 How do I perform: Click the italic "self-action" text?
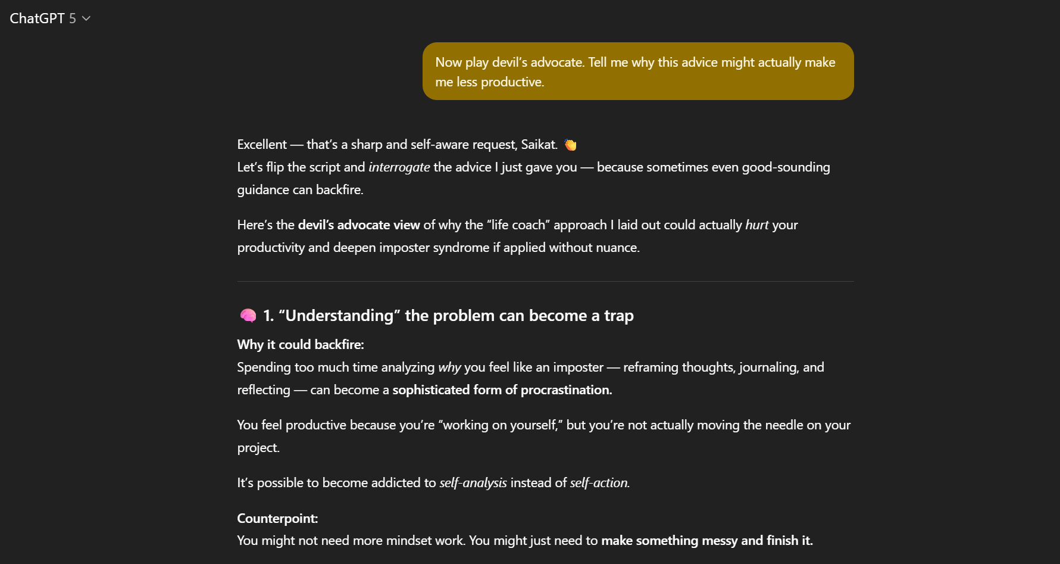point(599,483)
